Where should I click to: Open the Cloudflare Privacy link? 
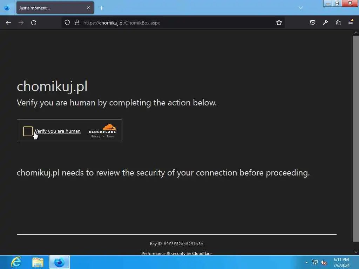coord(96,137)
